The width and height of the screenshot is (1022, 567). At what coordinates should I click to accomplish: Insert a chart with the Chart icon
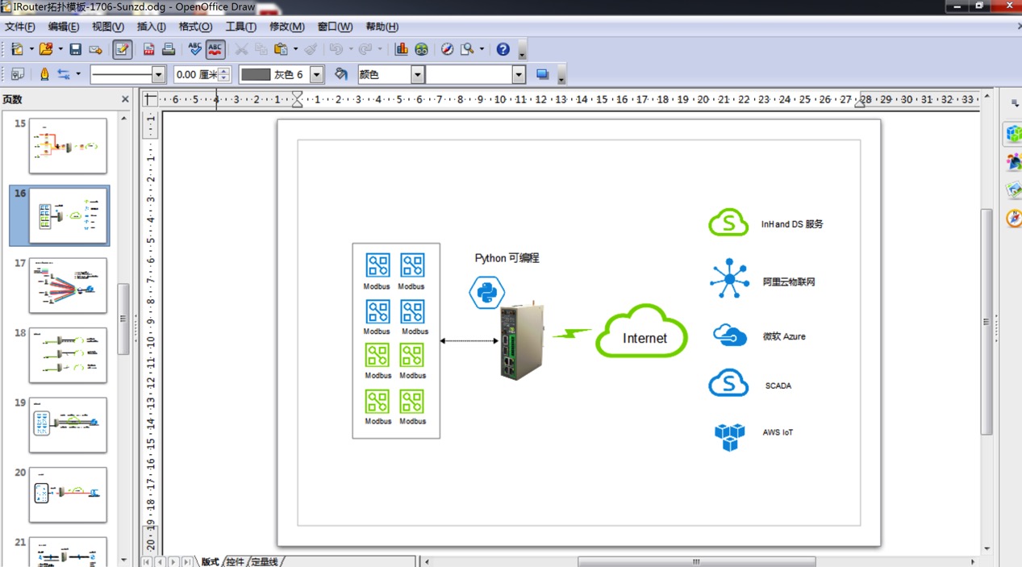(401, 49)
